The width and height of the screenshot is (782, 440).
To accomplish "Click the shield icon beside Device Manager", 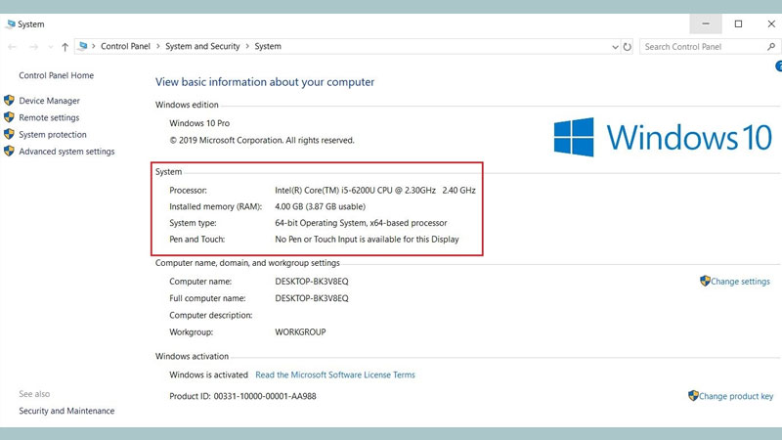I will [9, 101].
